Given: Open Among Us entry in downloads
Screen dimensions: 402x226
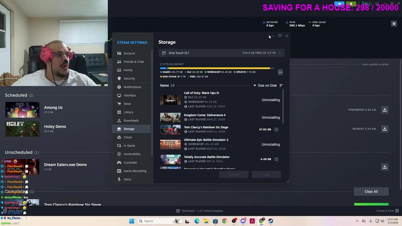Looking at the screenshot, I should (53, 107).
